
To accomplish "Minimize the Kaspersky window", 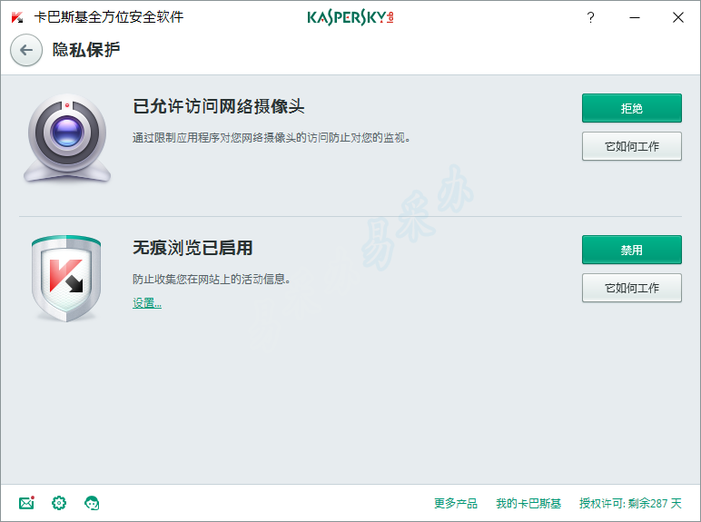I will (x=635, y=17).
